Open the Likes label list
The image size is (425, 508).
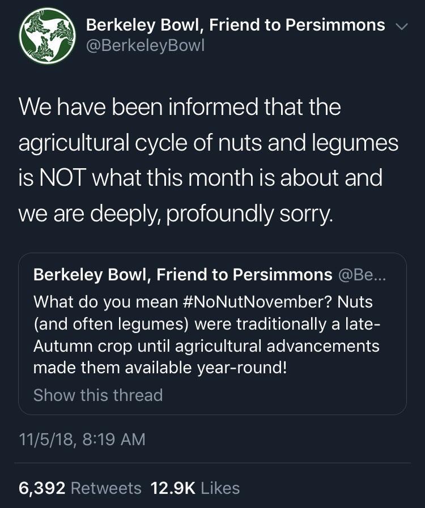(220, 488)
